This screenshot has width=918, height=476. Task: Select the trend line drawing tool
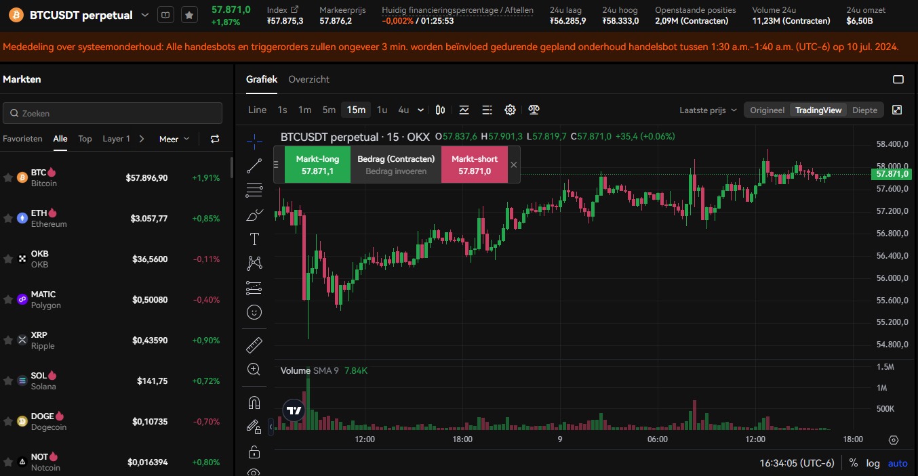tap(254, 165)
